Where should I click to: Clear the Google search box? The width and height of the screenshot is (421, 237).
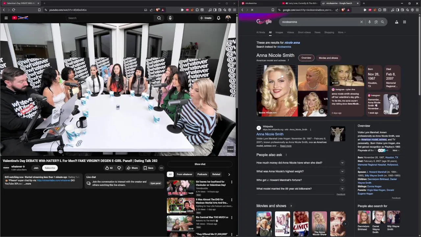tap(361, 22)
